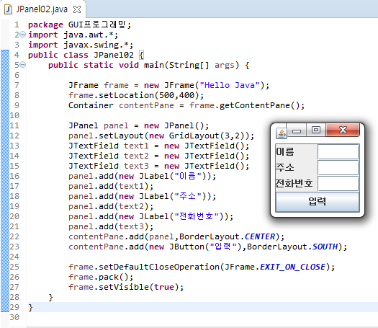Click the 전화번호 label in the Hello Java window
The height and width of the screenshot is (328, 378).
pyautogui.click(x=294, y=183)
